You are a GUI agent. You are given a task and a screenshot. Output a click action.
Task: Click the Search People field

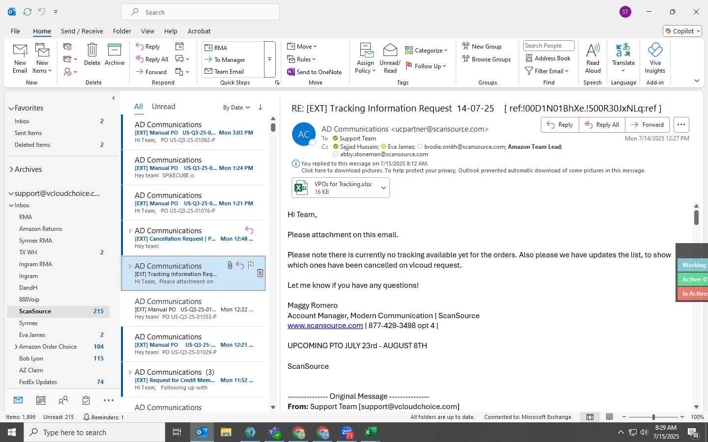click(x=549, y=46)
